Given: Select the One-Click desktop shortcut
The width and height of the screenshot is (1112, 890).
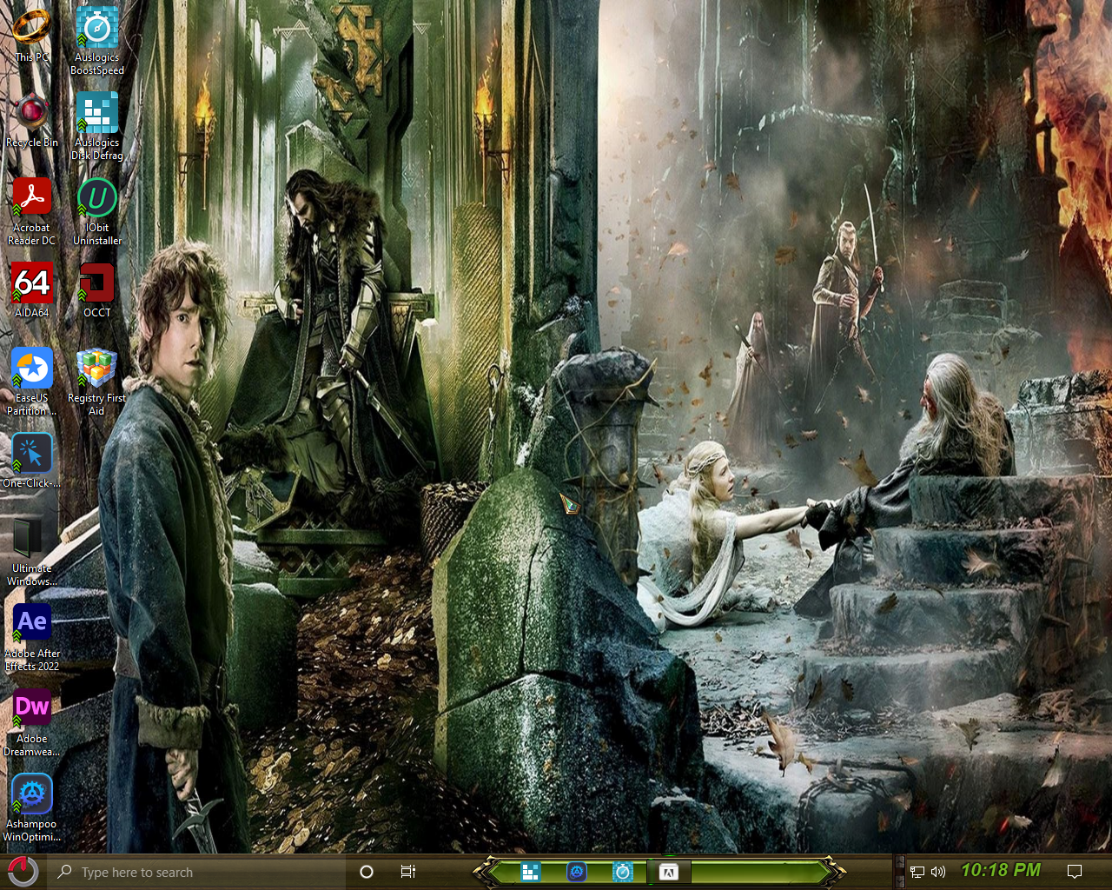Looking at the screenshot, I should point(31,461).
